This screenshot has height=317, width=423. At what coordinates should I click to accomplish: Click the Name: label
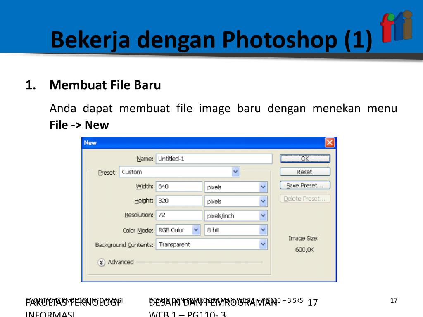(145, 159)
